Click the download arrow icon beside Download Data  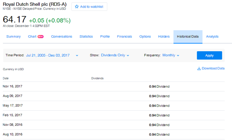pyautogui.click(x=199, y=68)
